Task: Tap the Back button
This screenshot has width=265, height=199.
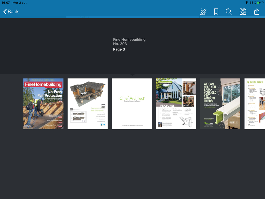Action: (x=11, y=11)
